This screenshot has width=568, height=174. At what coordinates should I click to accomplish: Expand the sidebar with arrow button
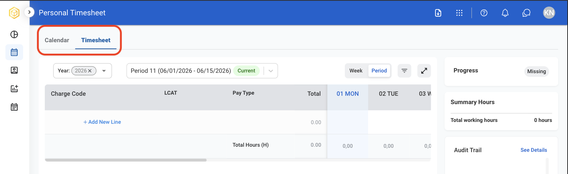coord(29,12)
